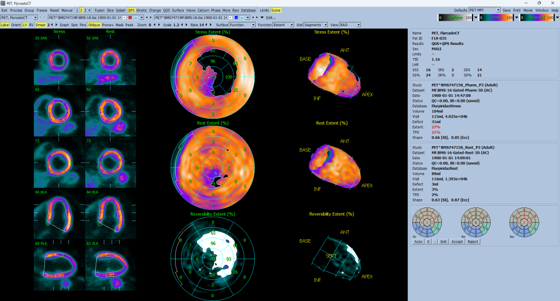Open the Grid Segments dropdown
Screen dimensions: 560x301
(x=326, y=25)
